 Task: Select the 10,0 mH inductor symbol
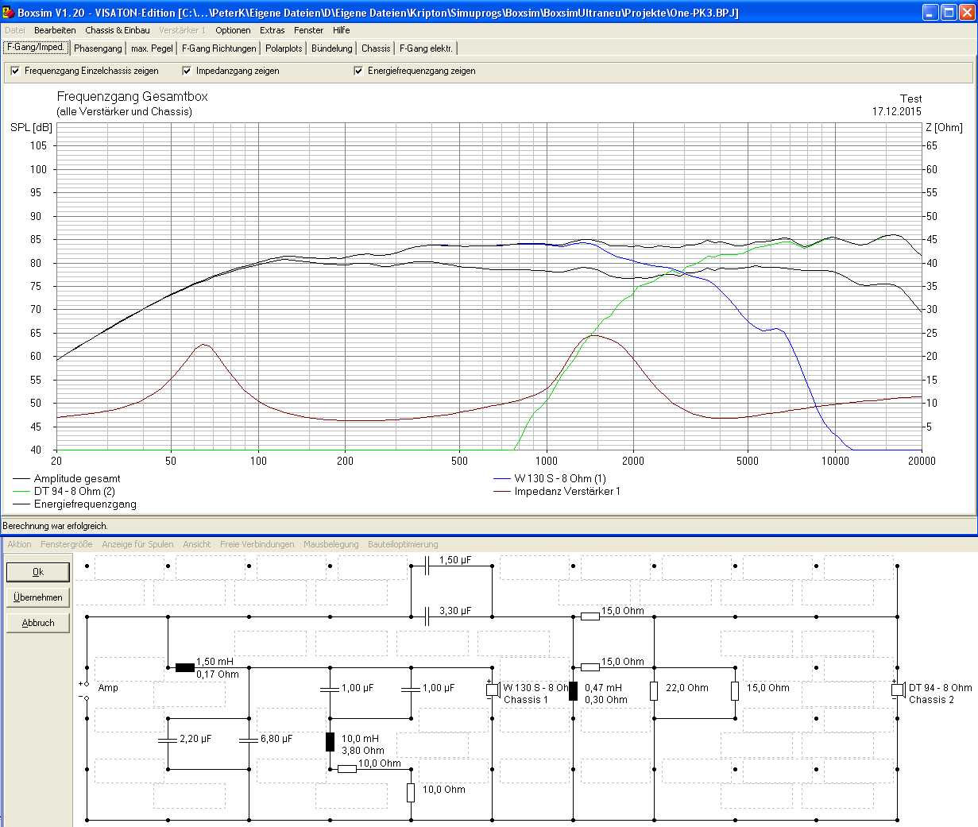330,742
